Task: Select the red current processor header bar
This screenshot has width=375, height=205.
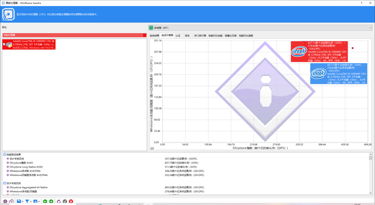Action: click(74, 35)
